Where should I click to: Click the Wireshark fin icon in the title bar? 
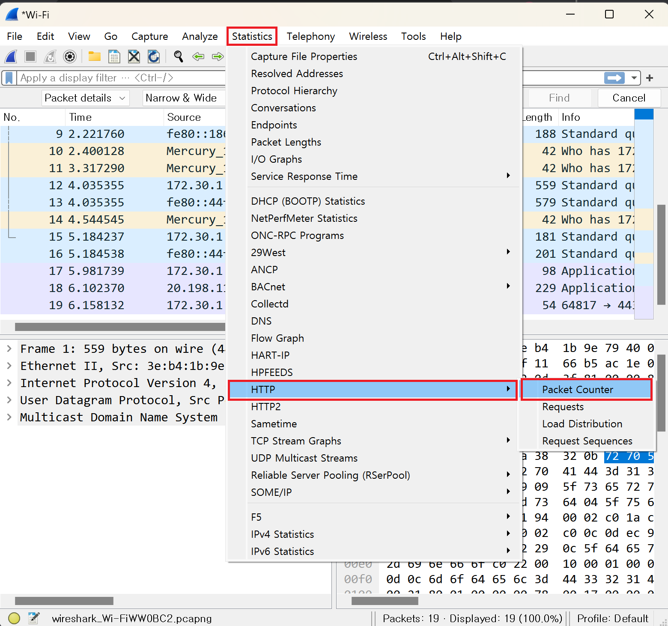point(12,15)
